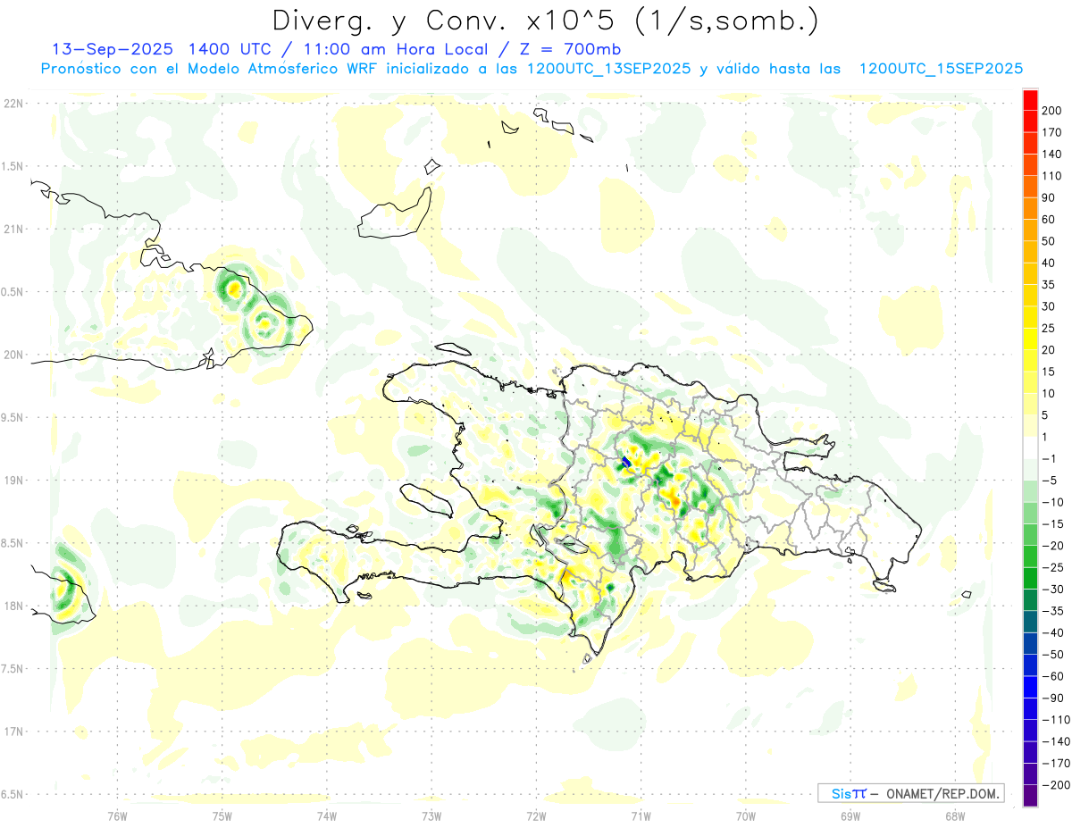Click the "0.5N" latitude label
This screenshot has height=828, width=1072.
click(13, 292)
